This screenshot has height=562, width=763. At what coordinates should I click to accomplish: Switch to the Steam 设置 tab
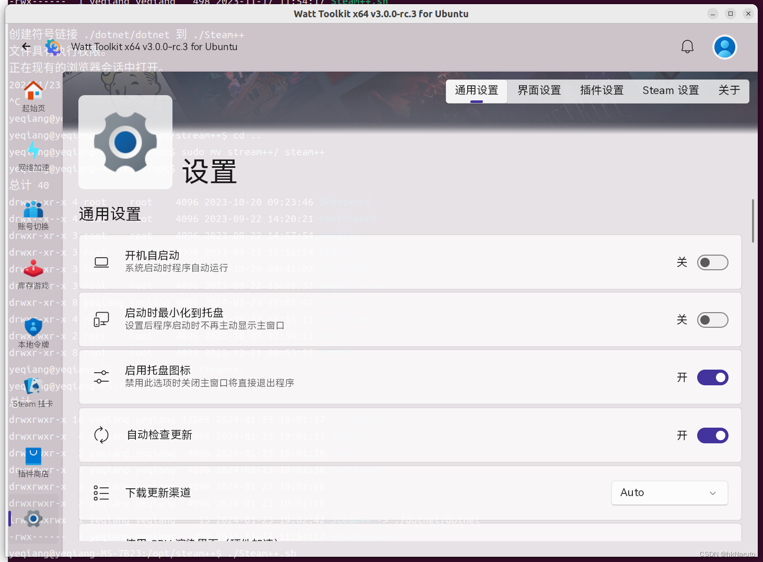point(671,91)
